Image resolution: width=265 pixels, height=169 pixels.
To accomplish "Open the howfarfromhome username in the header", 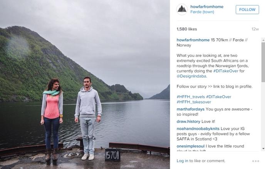I will pos(207,7).
